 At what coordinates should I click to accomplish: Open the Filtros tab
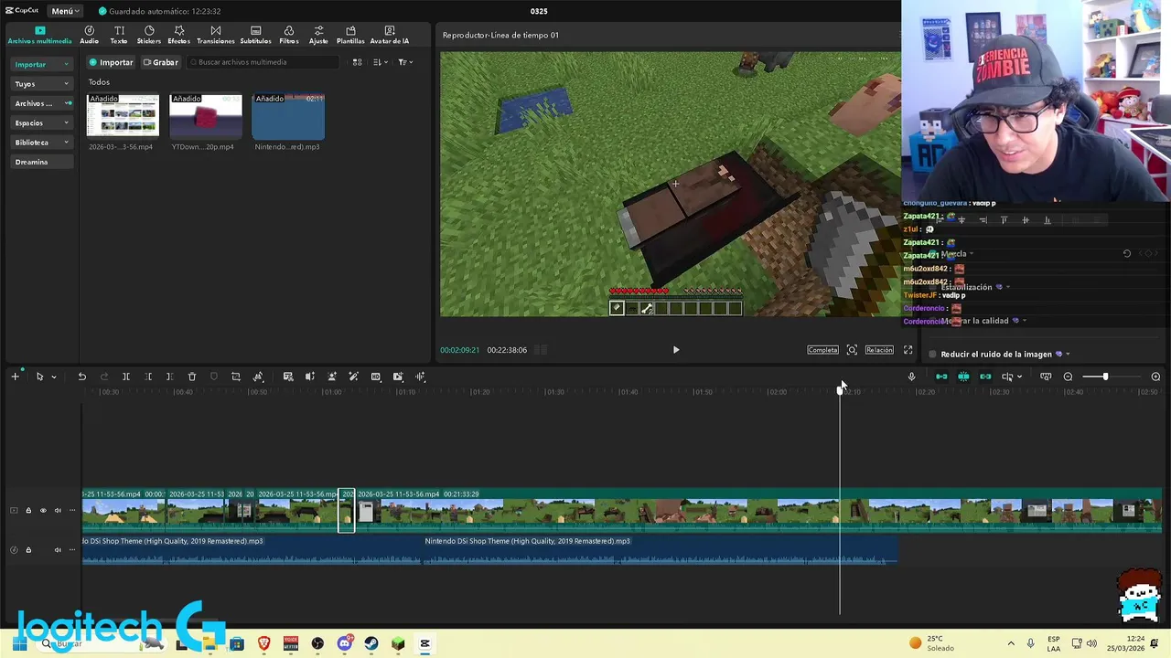tap(289, 35)
